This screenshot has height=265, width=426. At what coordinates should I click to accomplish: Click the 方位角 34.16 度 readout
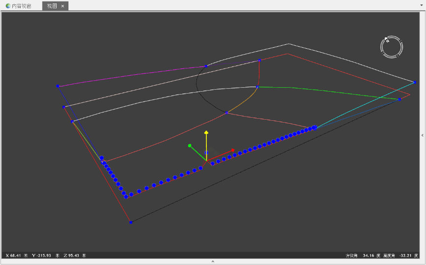coord(363,256)
